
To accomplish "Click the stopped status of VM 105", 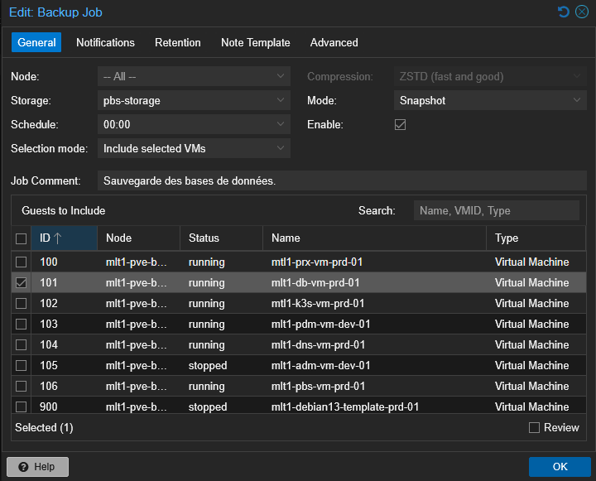I will click(208, 365).
